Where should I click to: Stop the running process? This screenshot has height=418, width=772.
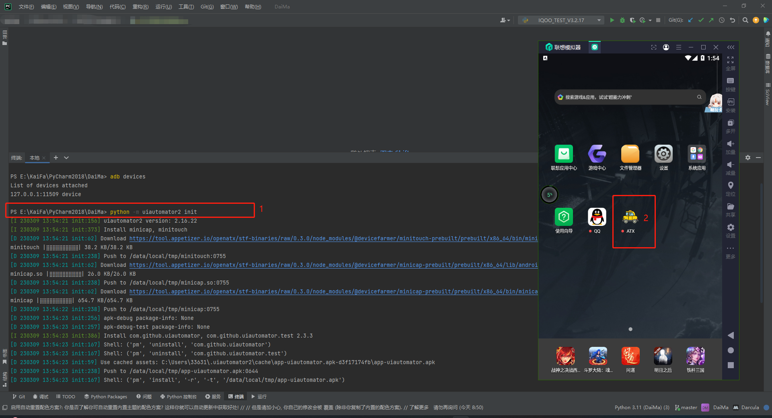tap(658, 20)
